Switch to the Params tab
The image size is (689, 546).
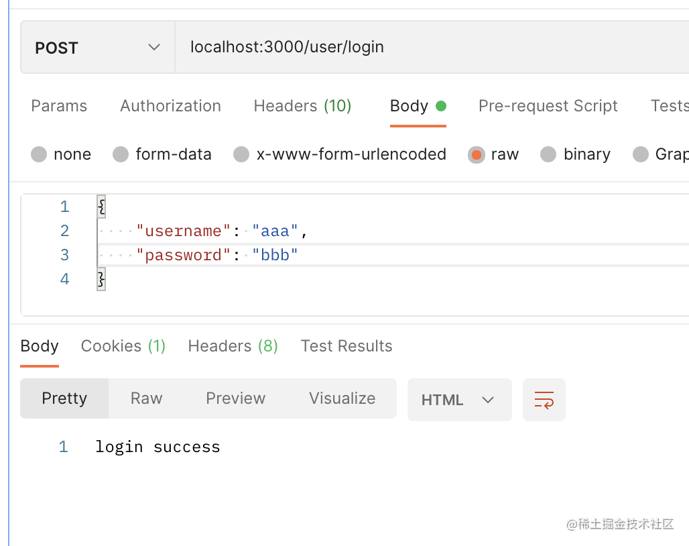[x=59, y=106]
